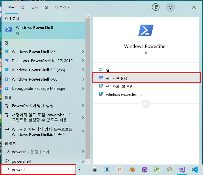This screenshot has width=203, height=175.
Task: Expand arrow for the Win + X 메뉴 setting
Action: coord(83,132)
